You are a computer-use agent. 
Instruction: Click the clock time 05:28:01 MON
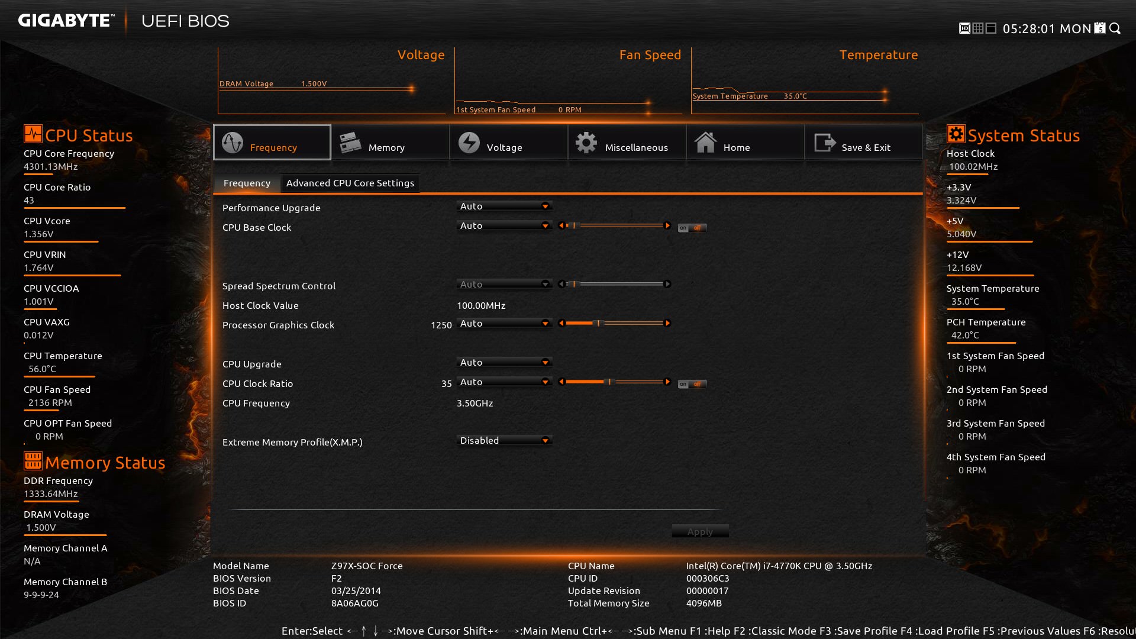[x=1047, y=28]
